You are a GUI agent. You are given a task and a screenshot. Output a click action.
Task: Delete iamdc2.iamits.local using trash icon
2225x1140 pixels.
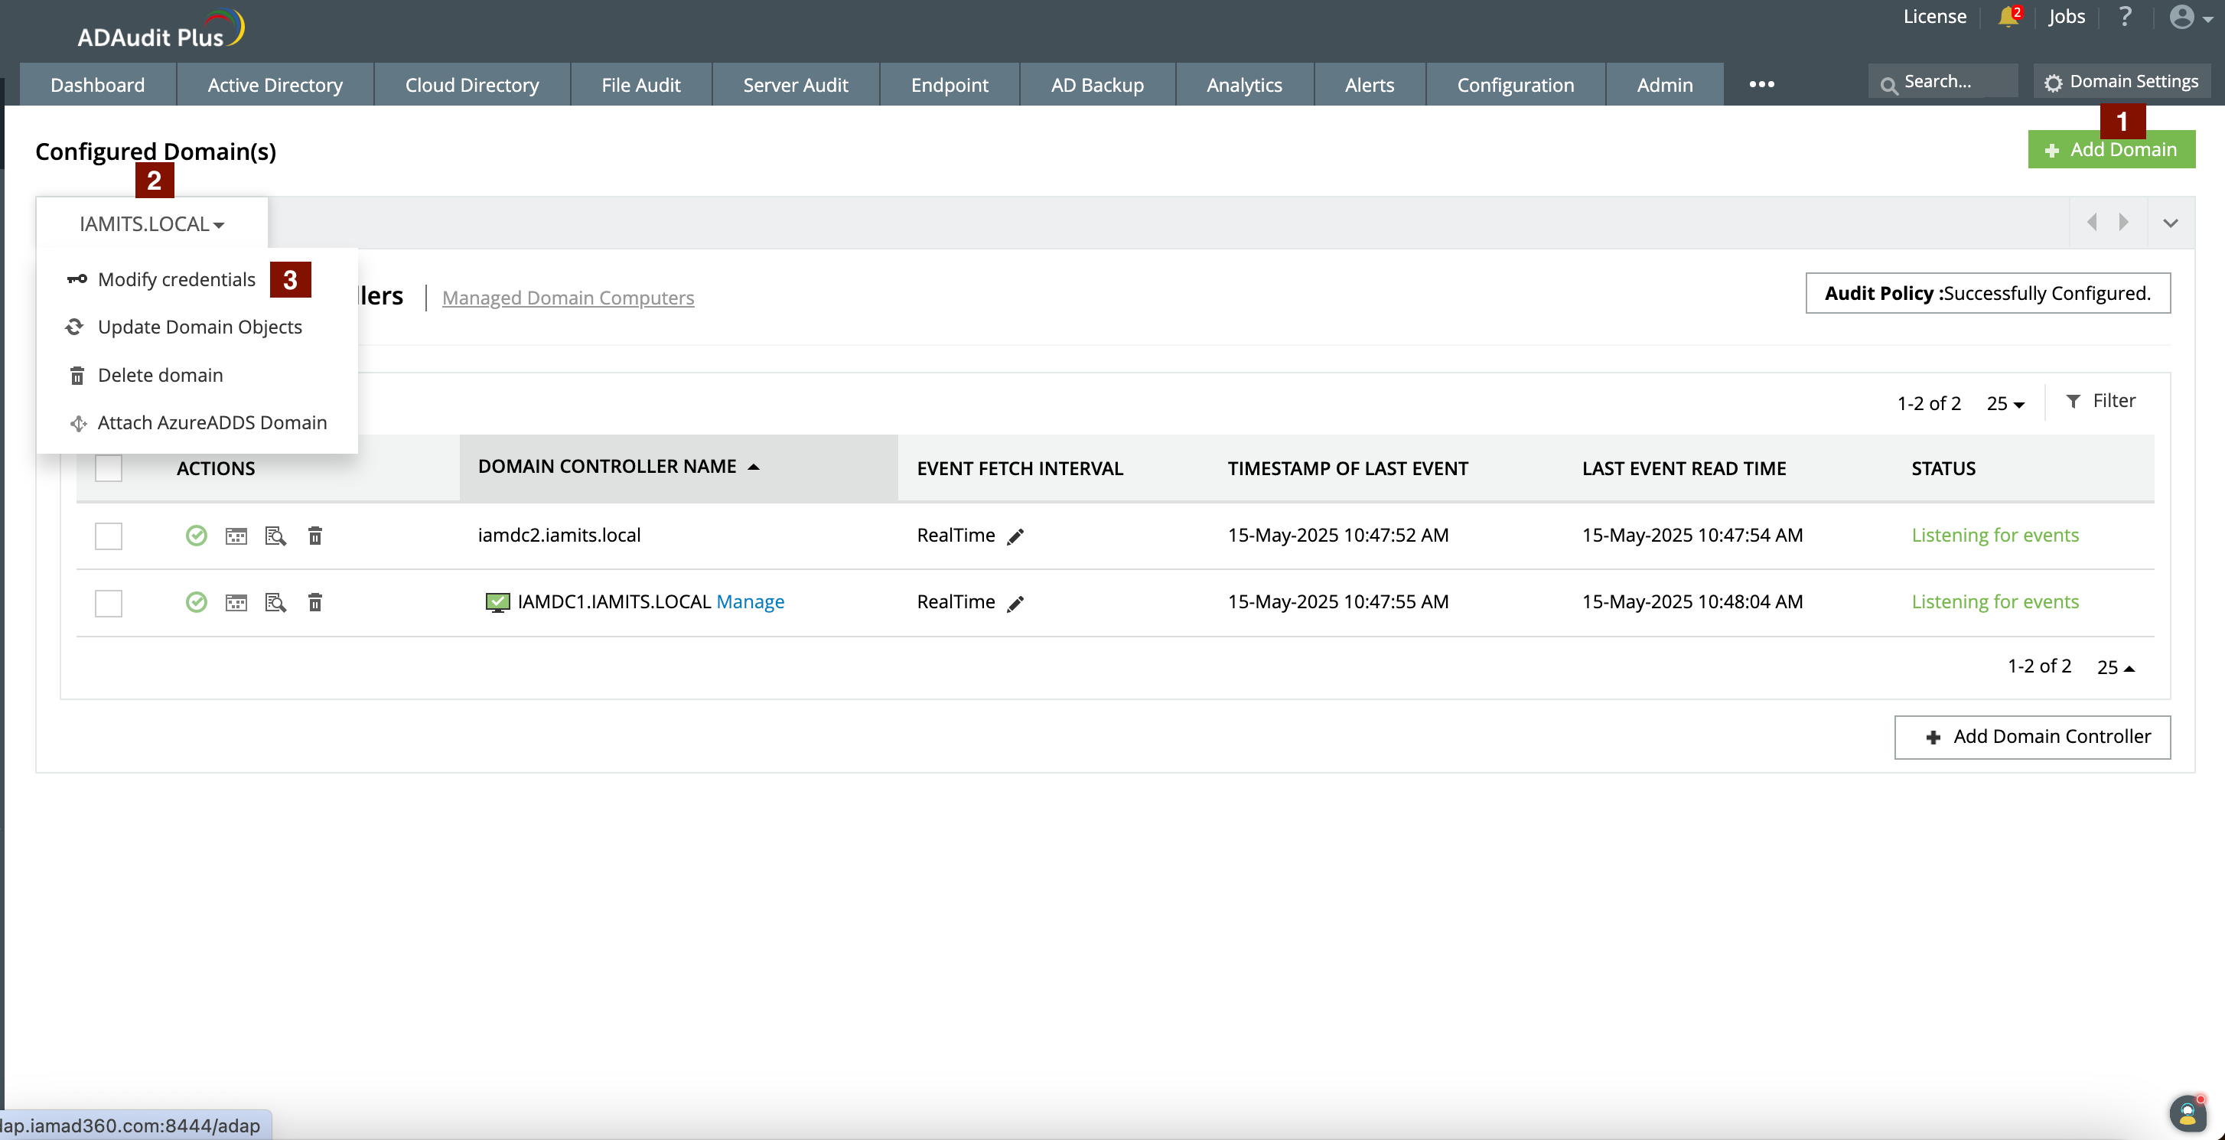315,536
